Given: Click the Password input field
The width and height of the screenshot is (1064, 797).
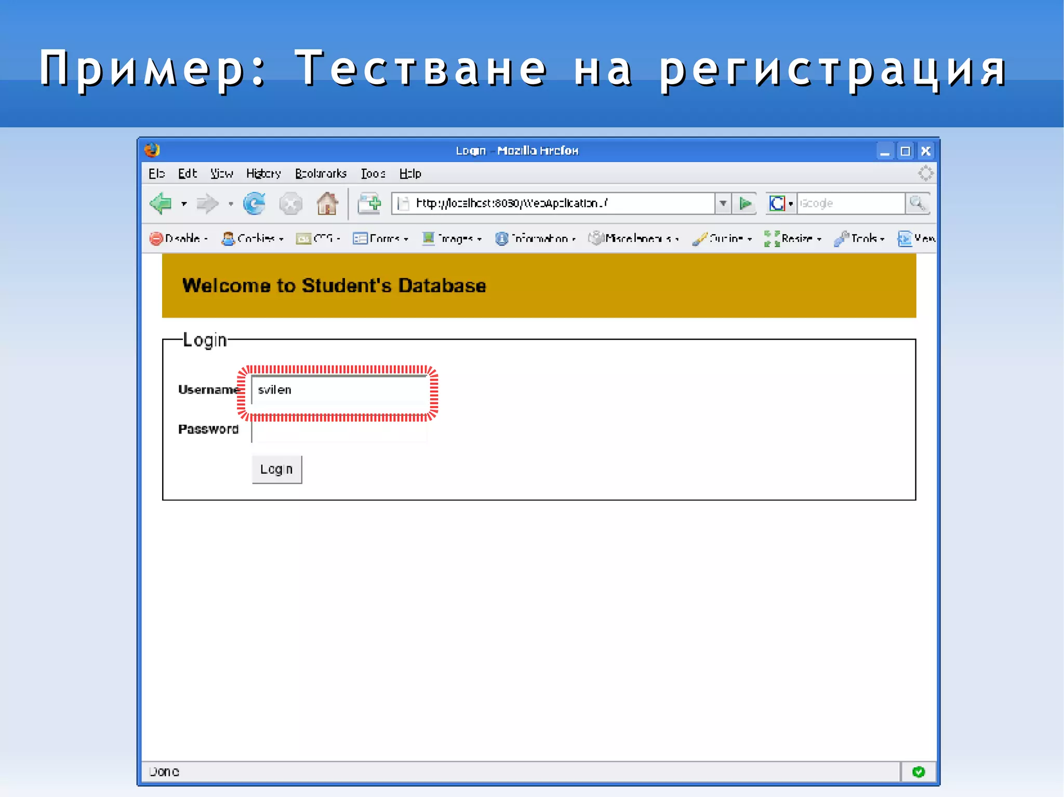Looking at the screenshot, I should (x=340, y=429).
